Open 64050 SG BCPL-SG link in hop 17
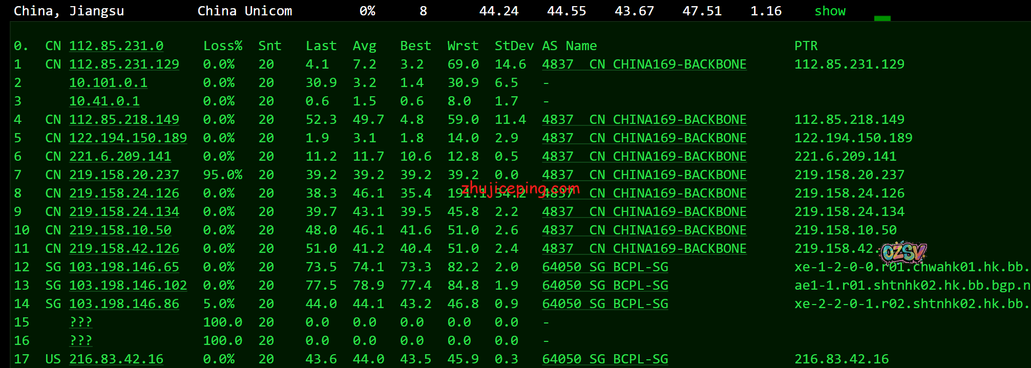Image resolution: width=1031 pixels, height=368 pixels. click(605, 359)
